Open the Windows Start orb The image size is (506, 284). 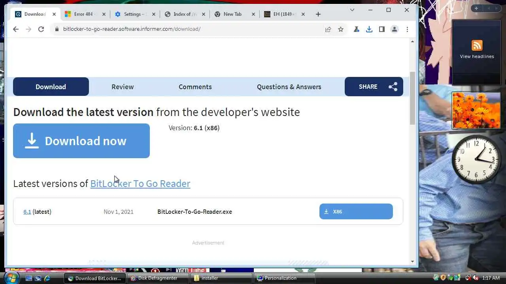[11, 277]
